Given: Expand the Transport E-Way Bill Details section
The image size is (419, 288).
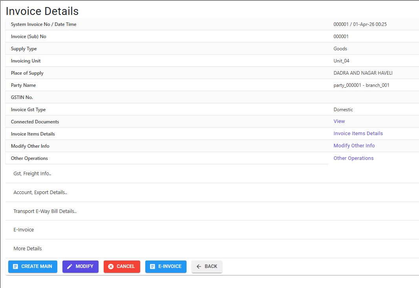Looking at the screenshot, I should (212, 211).
